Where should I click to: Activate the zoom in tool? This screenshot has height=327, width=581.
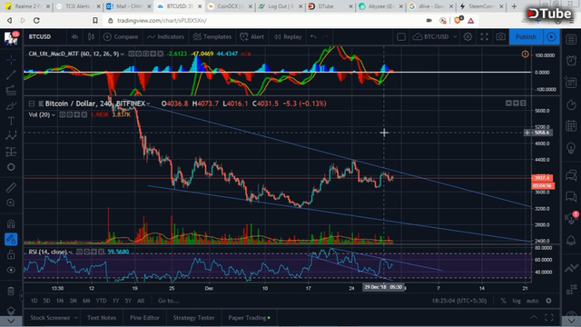point(11,203)
